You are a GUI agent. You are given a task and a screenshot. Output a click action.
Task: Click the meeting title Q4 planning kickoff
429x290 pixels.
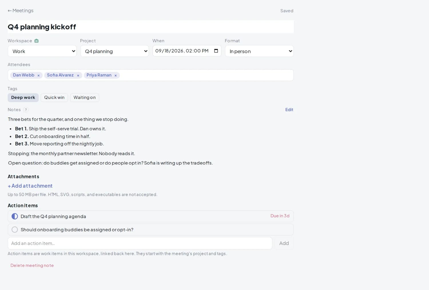(151, 27)
